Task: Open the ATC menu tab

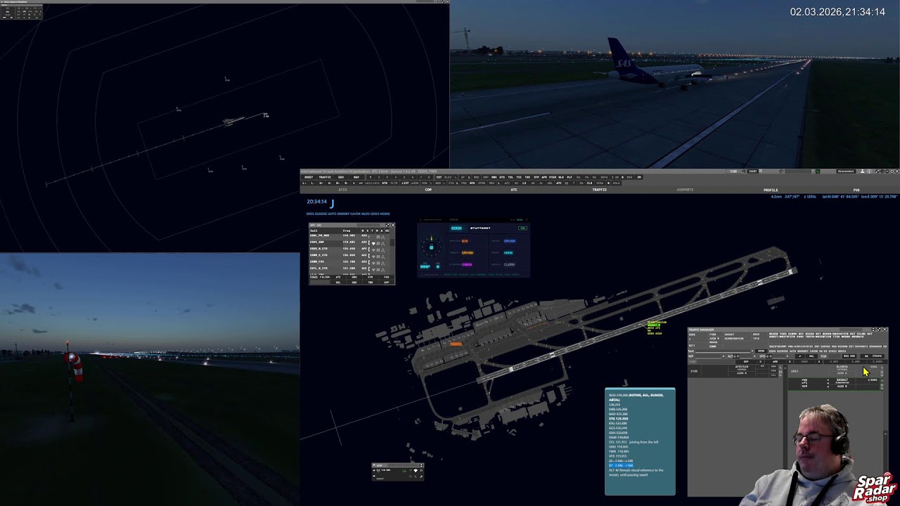Action: tap(514, 190)
